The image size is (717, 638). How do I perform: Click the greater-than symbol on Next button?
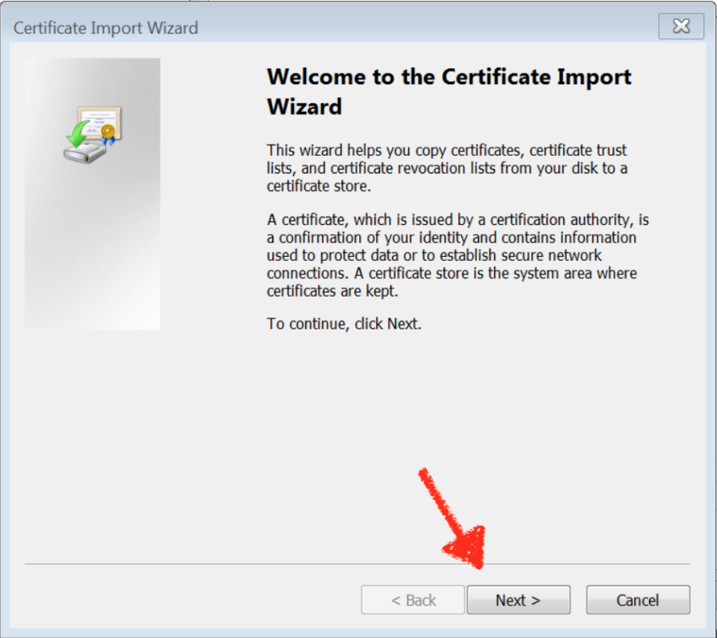(x=535, y=600)
